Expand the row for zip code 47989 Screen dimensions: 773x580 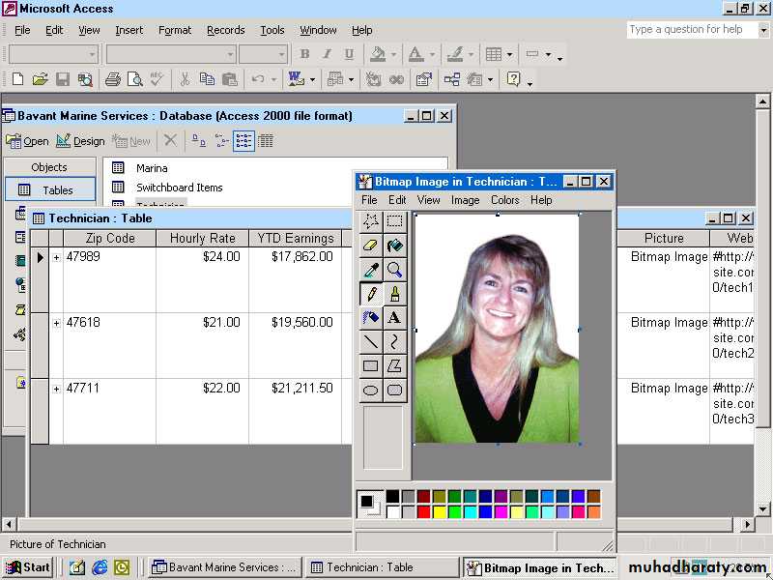pos(57,257)
